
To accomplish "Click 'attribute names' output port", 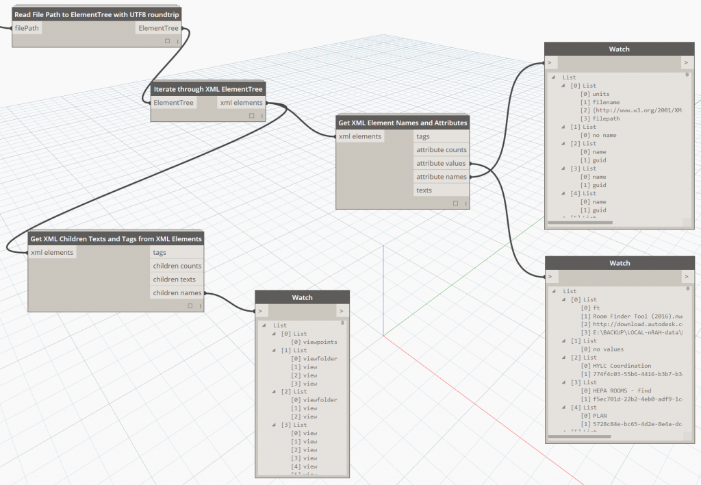I will (442, 177).
